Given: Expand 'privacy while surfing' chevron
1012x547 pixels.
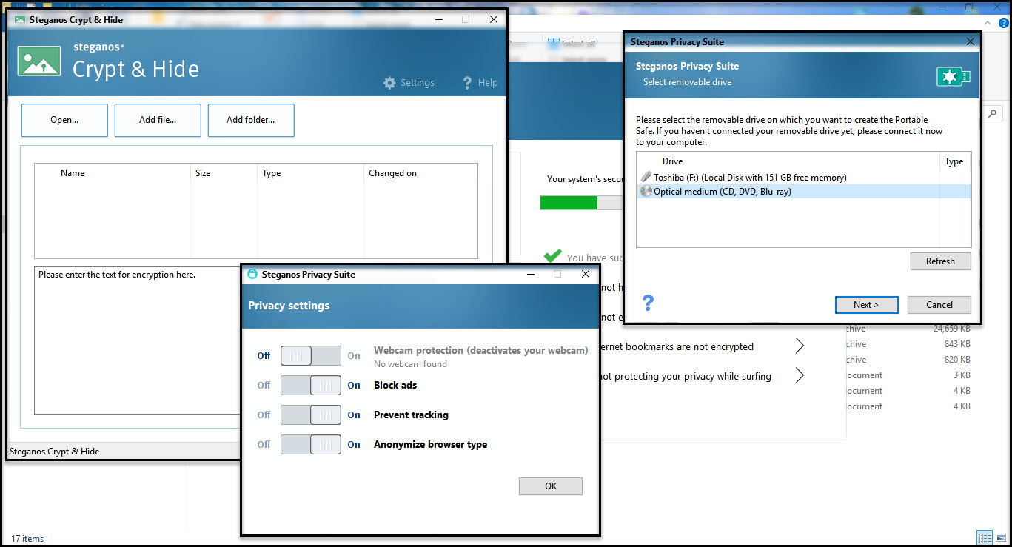Looking at the screenshot, I should [800, 375].
